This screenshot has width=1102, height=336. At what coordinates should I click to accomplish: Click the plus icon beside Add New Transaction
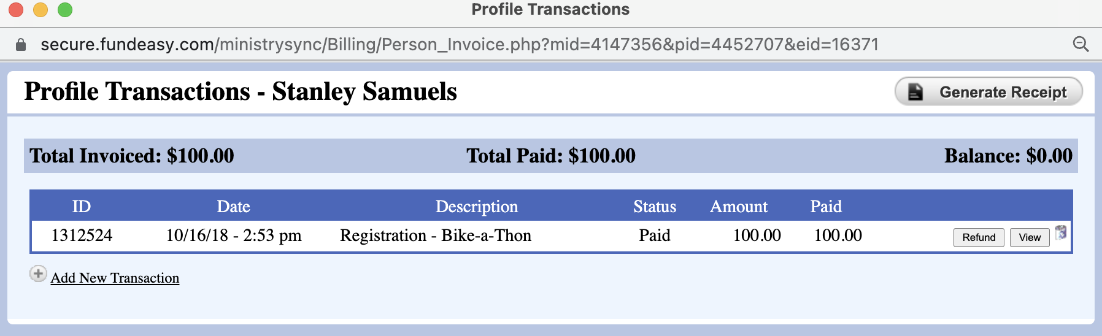click(38, 273)
